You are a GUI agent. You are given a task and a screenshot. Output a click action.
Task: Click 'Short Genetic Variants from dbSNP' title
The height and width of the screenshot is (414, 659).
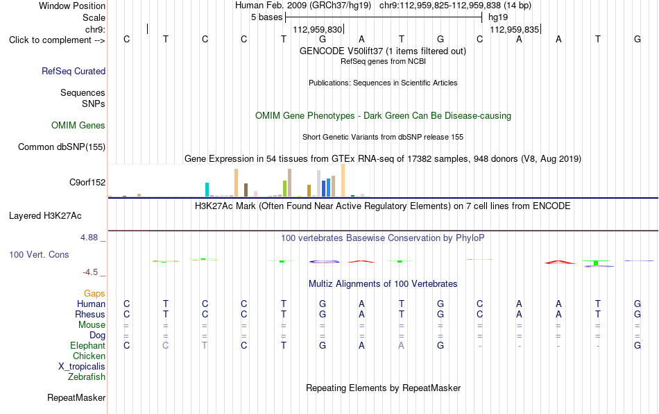383,137
